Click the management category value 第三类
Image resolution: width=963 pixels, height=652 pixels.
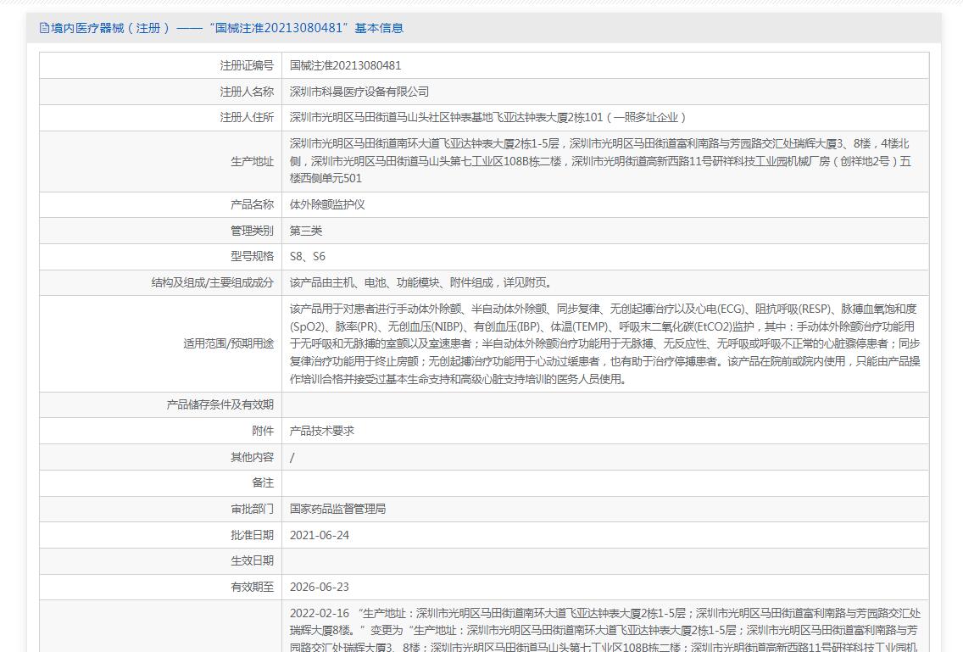coord(306,231)
